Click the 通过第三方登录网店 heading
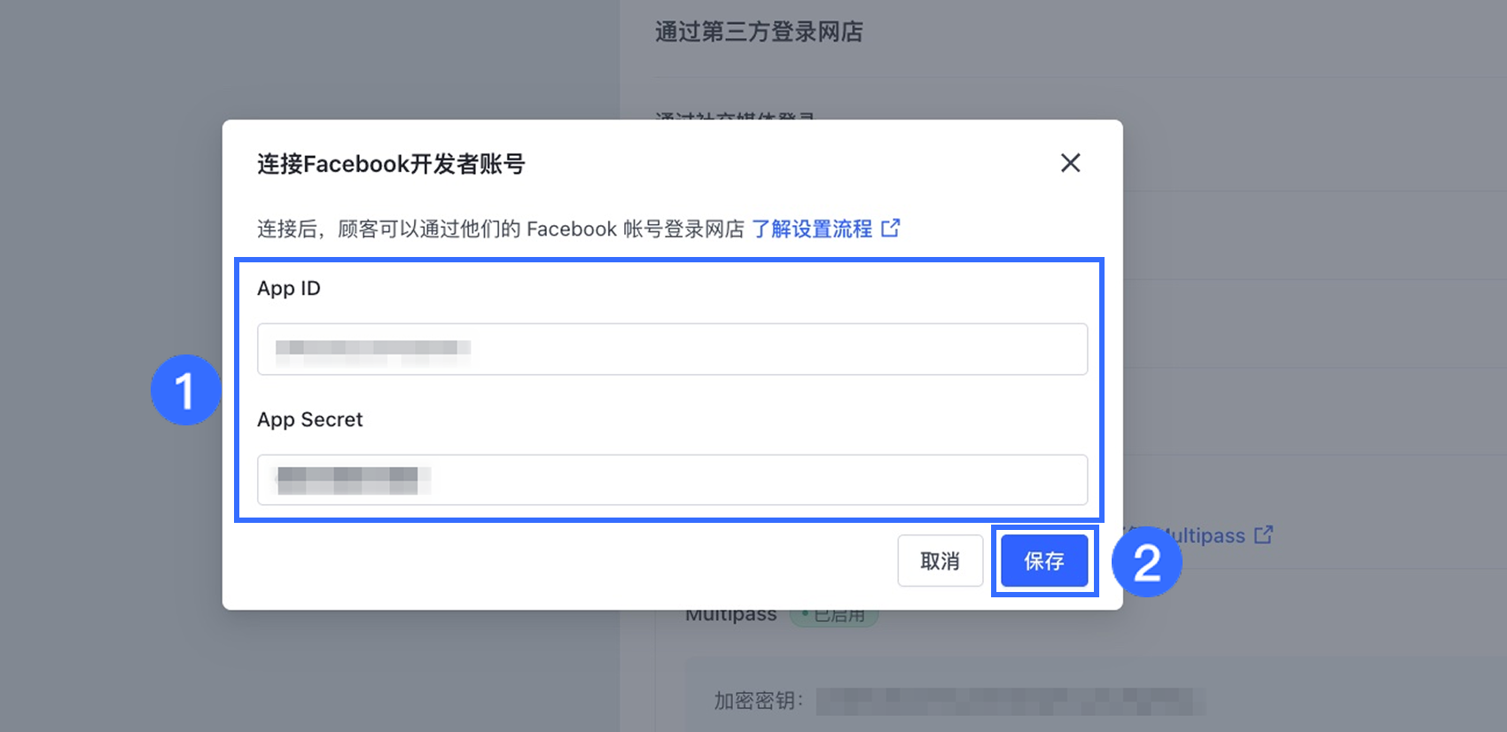 pos(759,32)
